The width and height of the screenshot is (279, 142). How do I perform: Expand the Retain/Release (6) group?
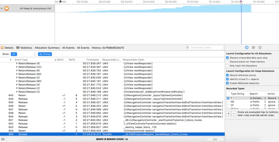(17, 70)
